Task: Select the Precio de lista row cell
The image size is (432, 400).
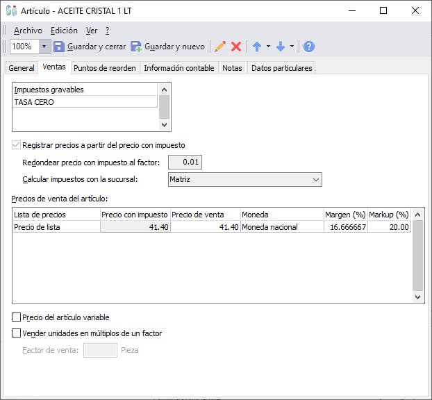Action: click(56, 227)
